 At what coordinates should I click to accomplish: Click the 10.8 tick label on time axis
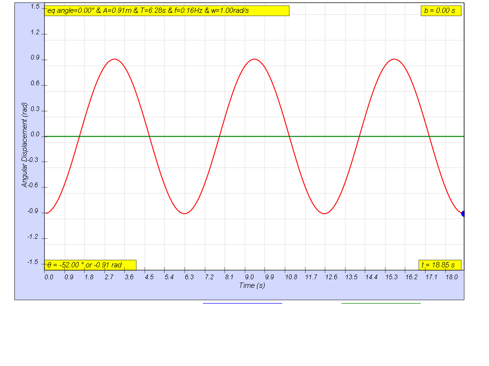[x=291, y=277]
